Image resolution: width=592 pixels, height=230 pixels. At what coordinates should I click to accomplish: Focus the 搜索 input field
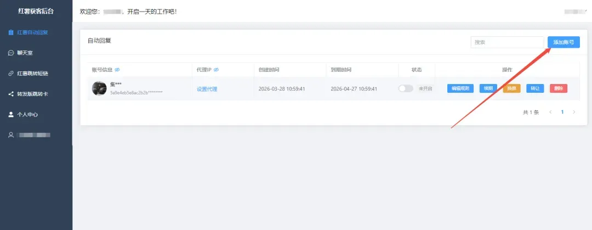coord(507,42)
